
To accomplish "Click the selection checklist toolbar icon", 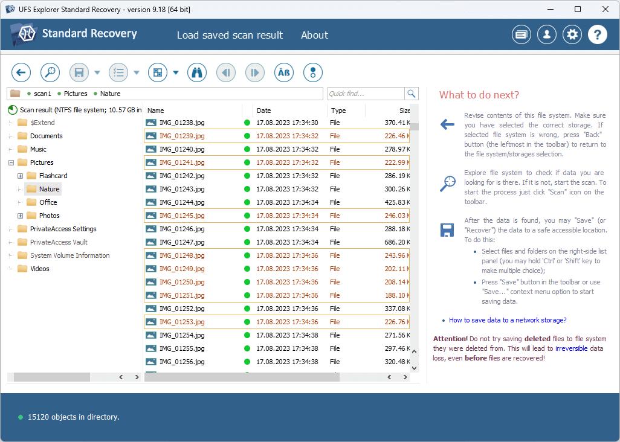I will pyautogui.click(x=118, y=72).
